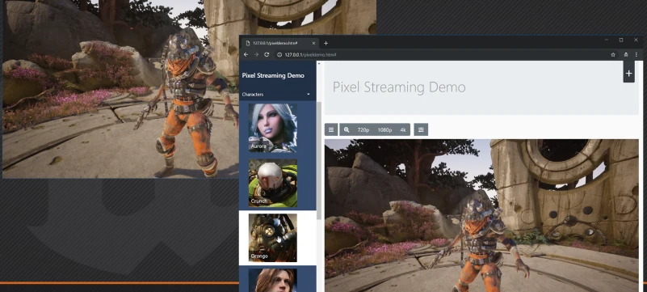Click the streamed video viewport in browser

point(481,216)
